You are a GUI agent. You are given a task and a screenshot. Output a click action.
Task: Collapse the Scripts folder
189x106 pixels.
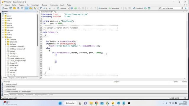pos(3,37)
